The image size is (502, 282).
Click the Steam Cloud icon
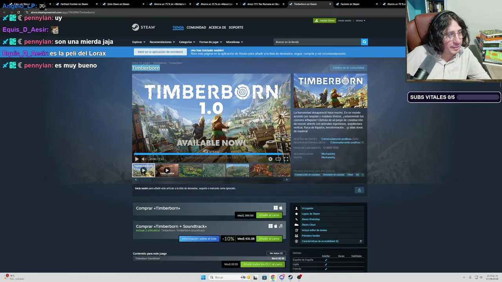click(296, 225)
